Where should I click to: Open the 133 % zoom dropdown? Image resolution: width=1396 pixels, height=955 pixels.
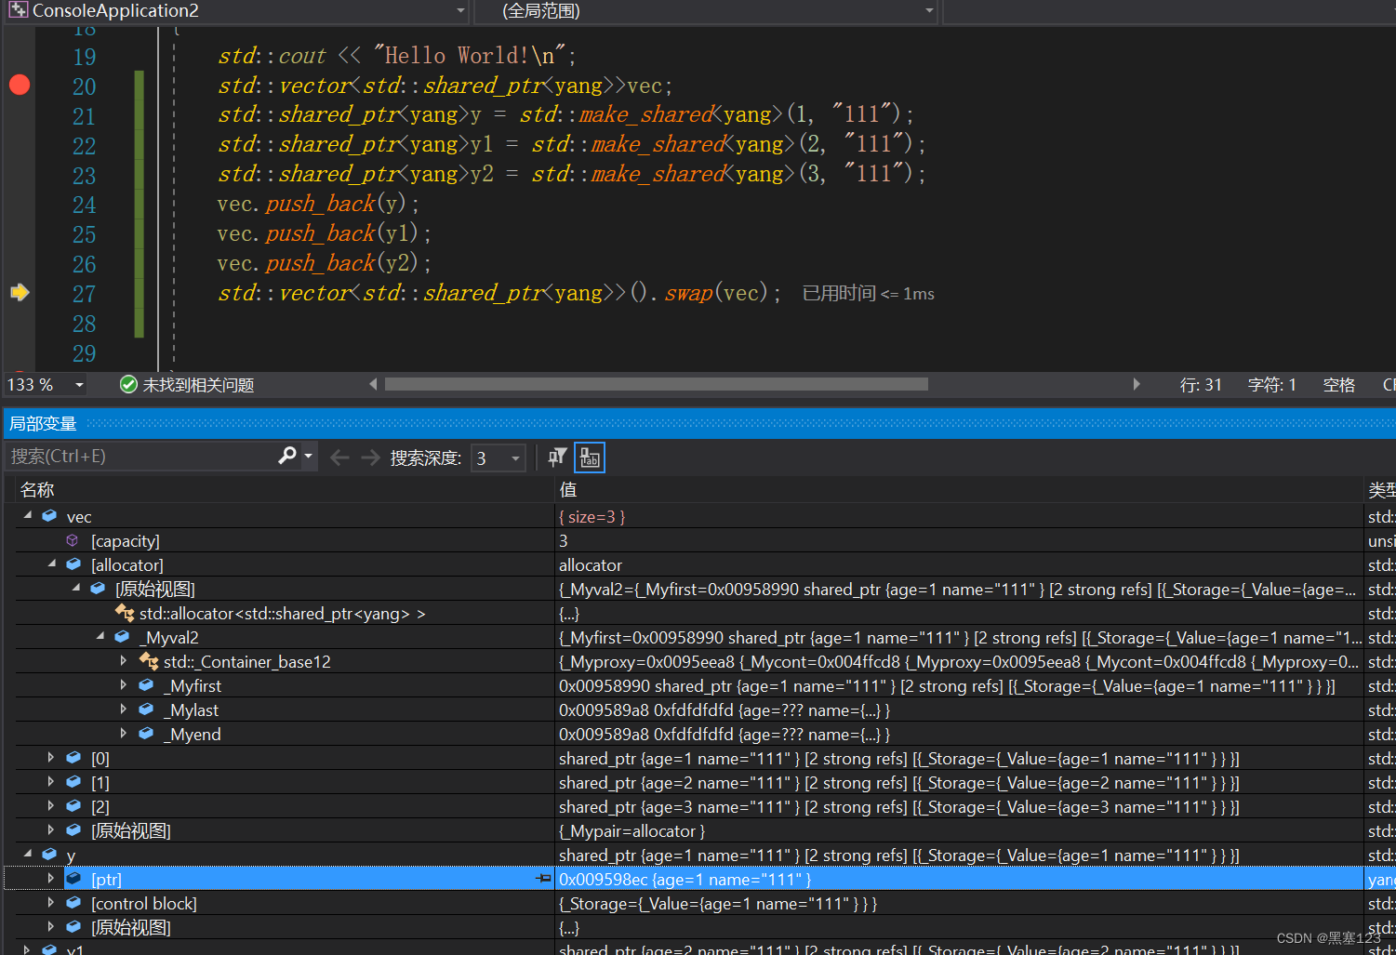click(x=79, y=385)
